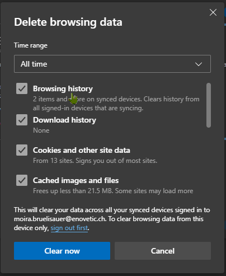Click the Cookies and other site data label
226x276 pixels.
point(82,150)
